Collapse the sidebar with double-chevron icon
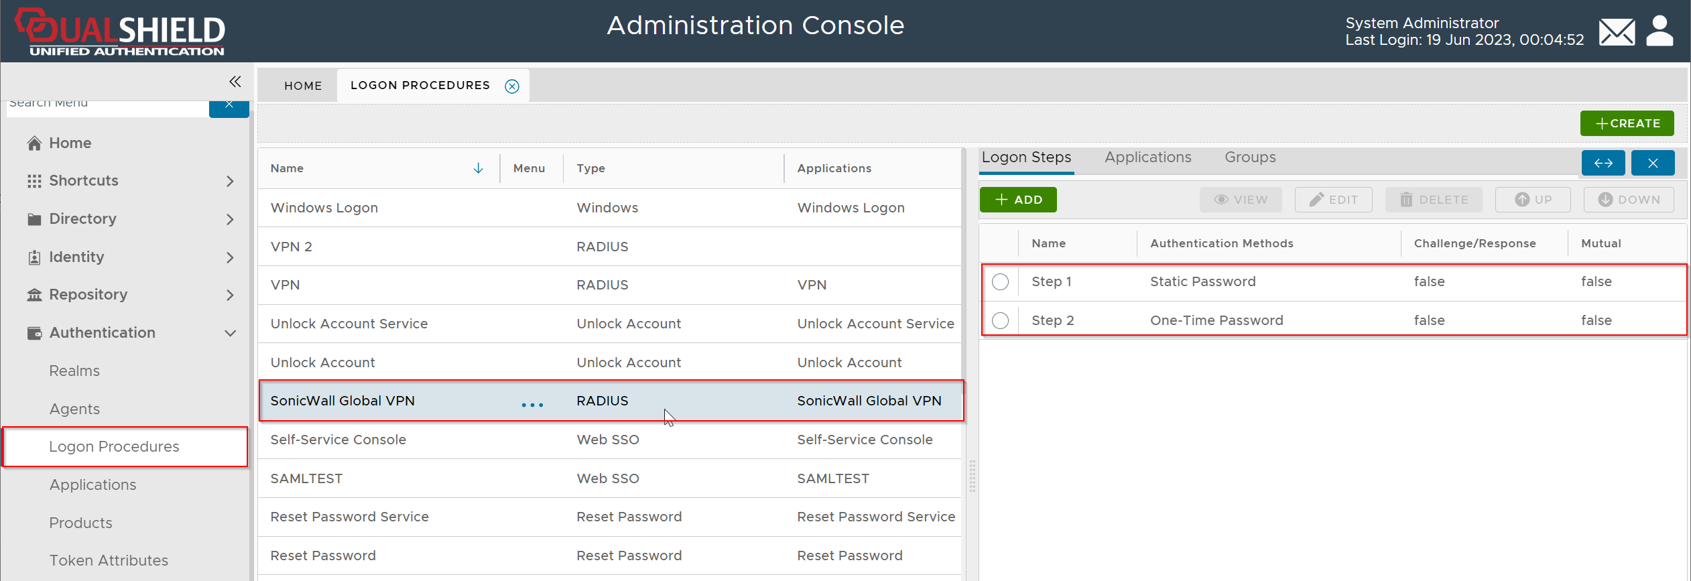Viewport: 1691px width, 581px height. coord(235,82)
